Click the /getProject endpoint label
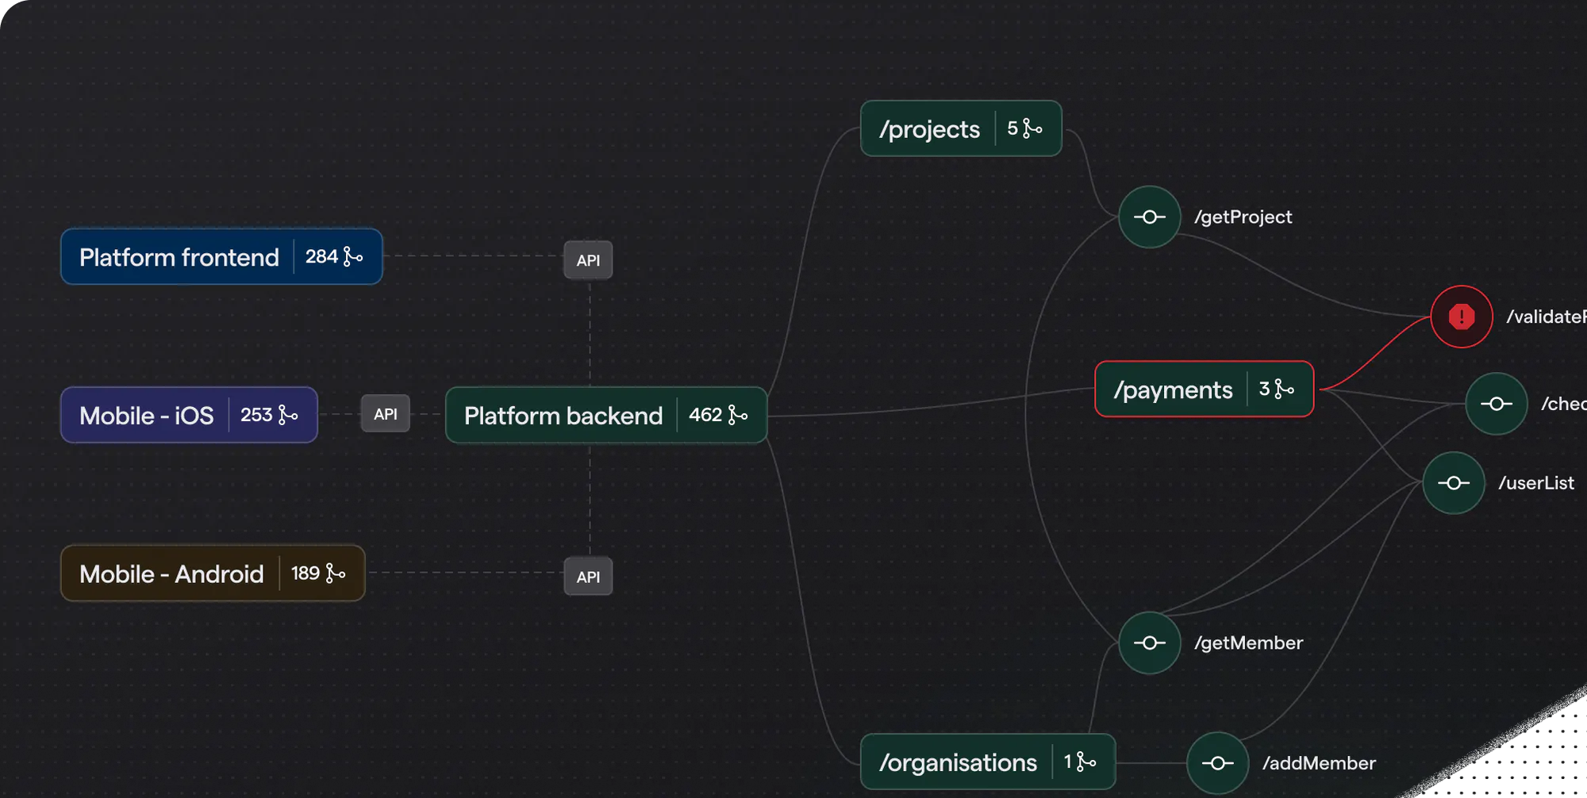Image resolution: width=1587 pixels, height=798 pixels. [x=1243, y=217]
